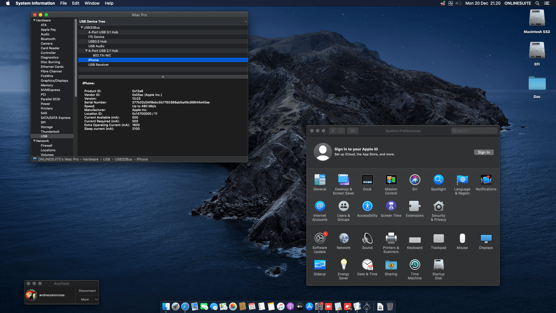Open Notifications preferences

pyautogui.click(x=486, y=182)
